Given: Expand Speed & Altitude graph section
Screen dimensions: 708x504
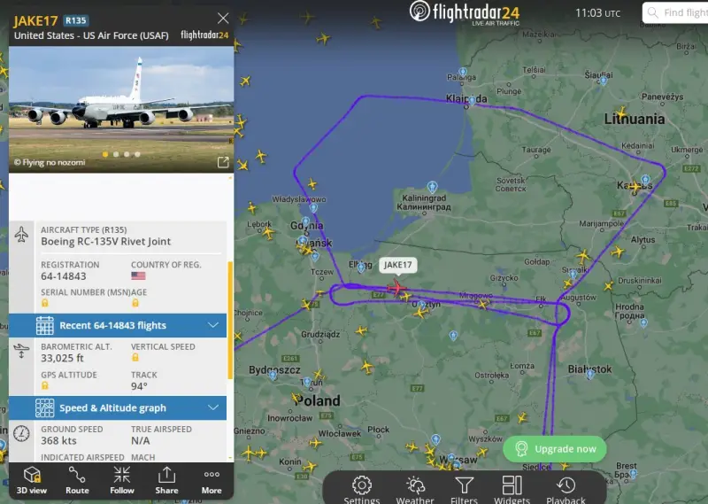Looking at the screenshot, I should coord(118,408).
